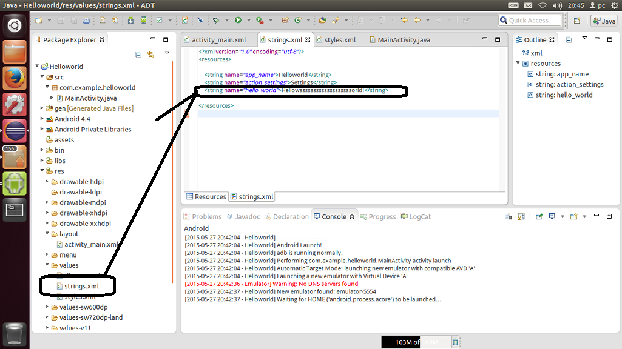
Task: Click the Print icon in toolbar
Action: (x=86, y=20)
